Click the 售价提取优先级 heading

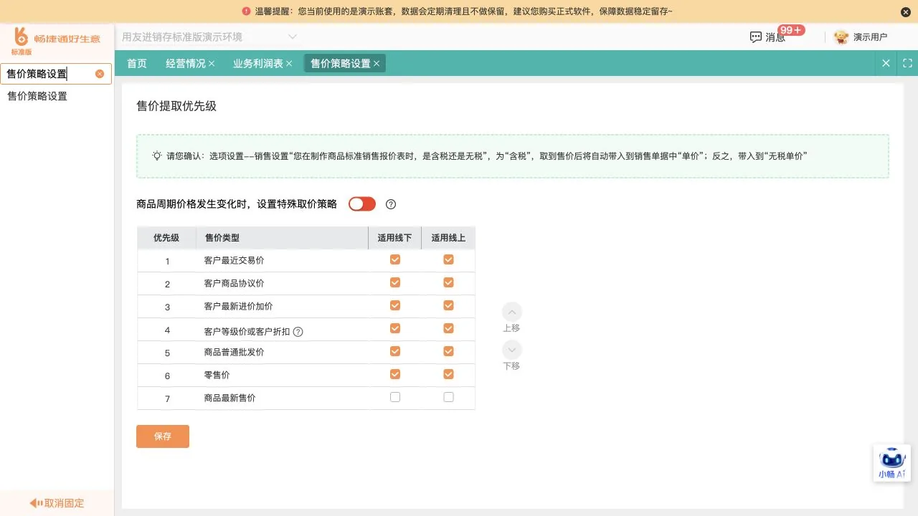(x=176, y=106)
